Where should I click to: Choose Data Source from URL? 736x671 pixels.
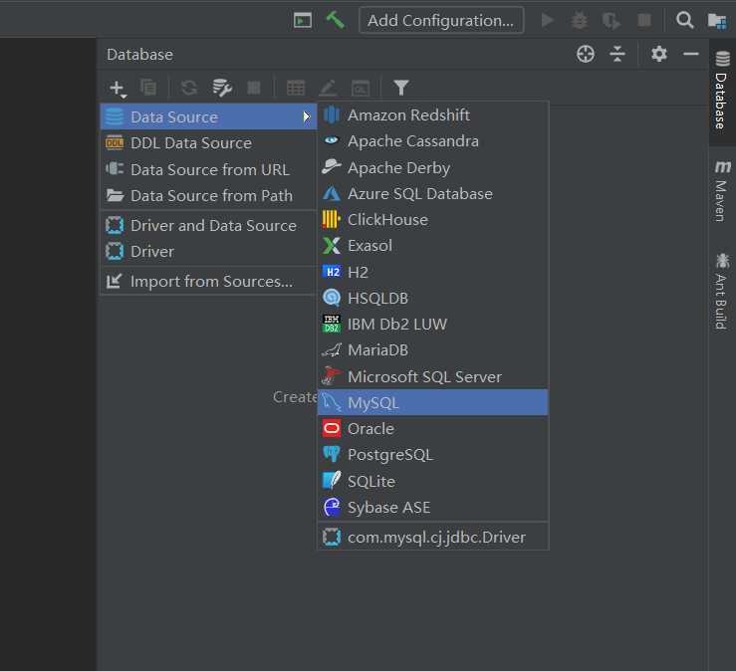point(209,169)
